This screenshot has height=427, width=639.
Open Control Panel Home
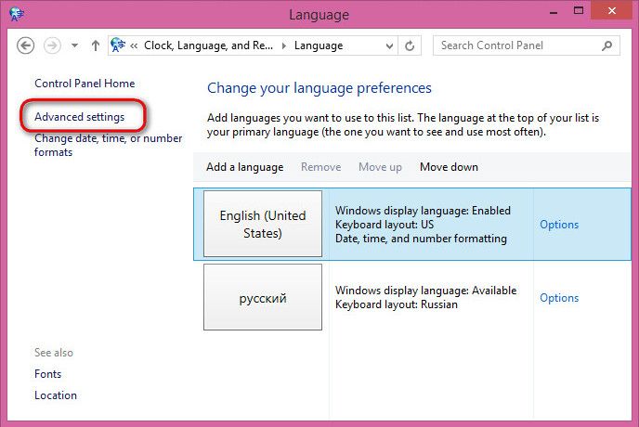tap(85, 84)
